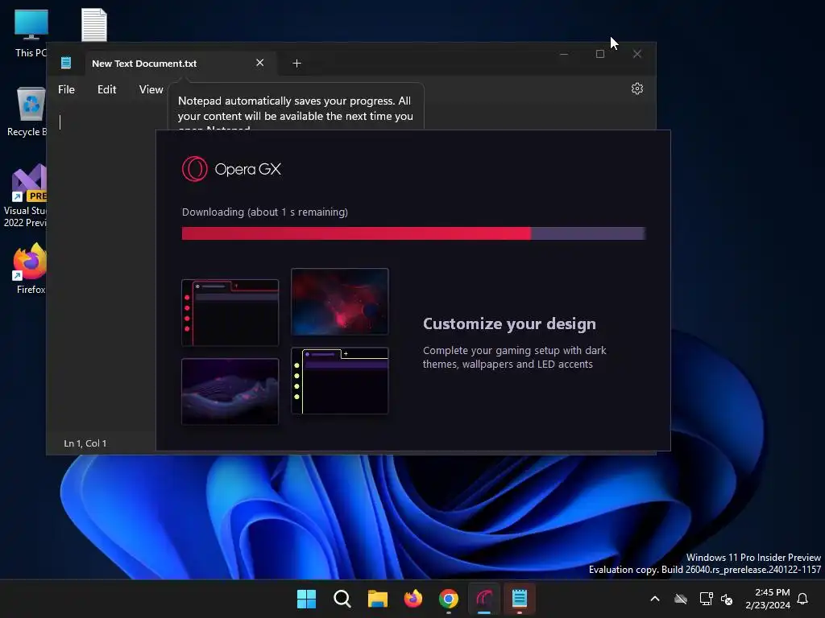Viewport: 825px width, 618px height.
Task: Open the File menu in Notepad
Action: (x=66, y=89)
